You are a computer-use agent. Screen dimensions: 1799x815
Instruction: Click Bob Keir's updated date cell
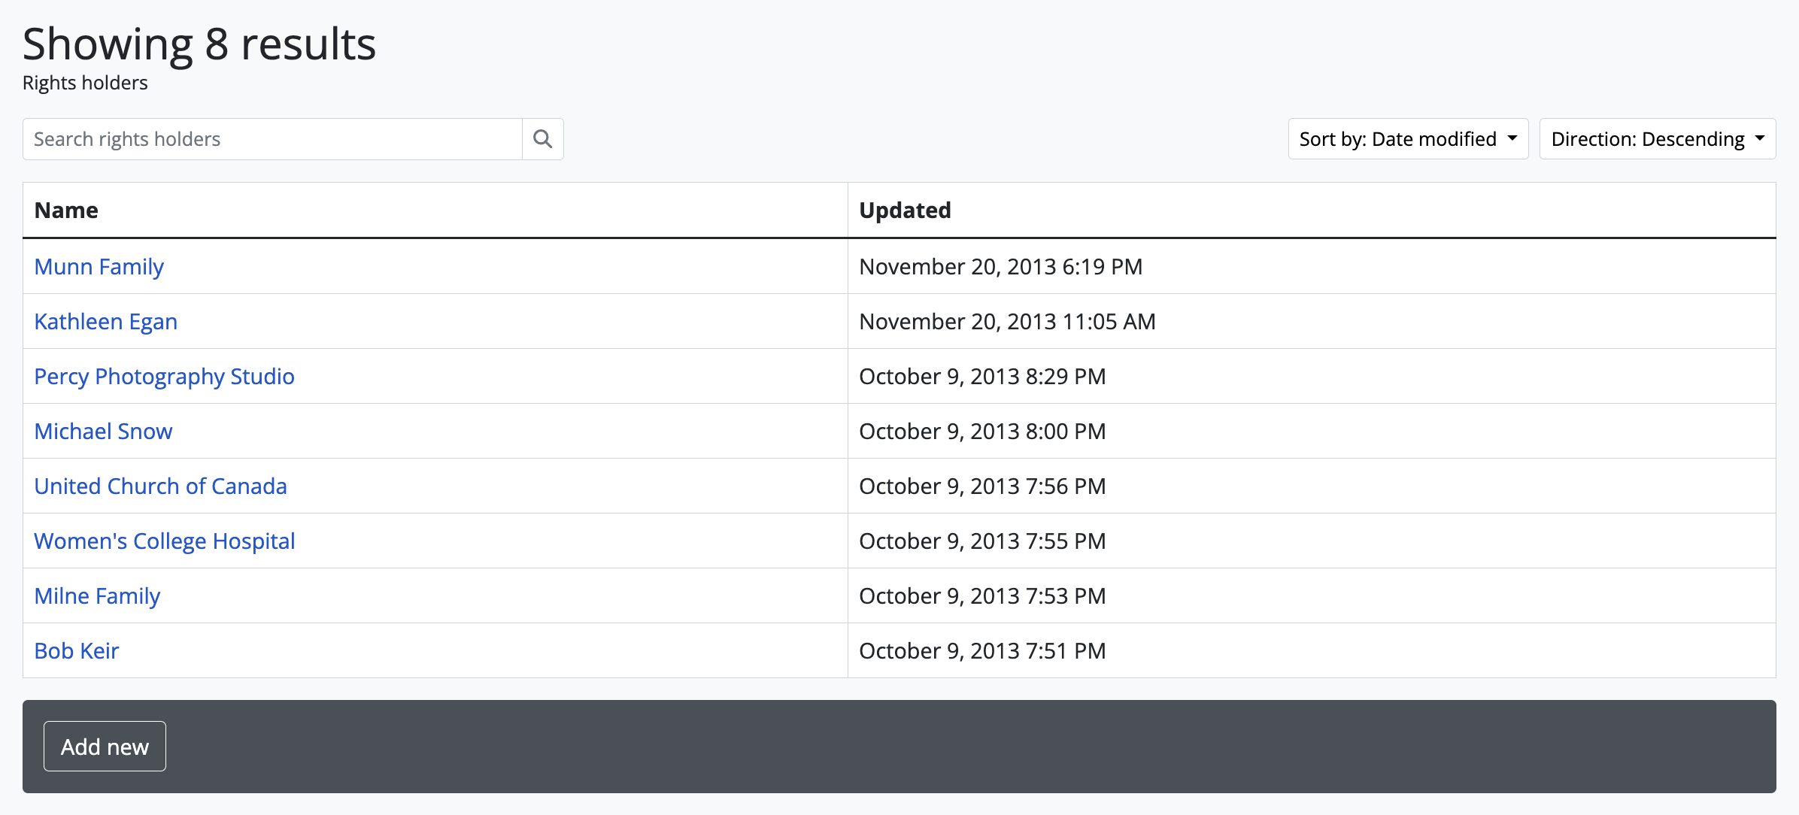click(x=982, y=651)
